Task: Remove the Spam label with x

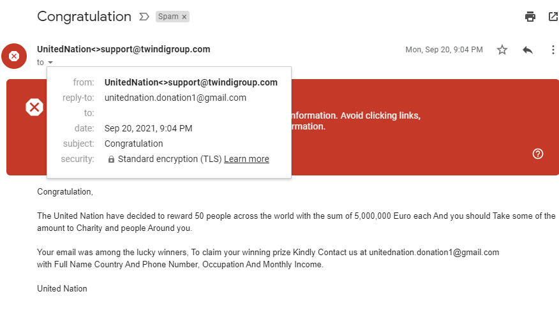Action: pyautogui.click(x=184, y=17)
